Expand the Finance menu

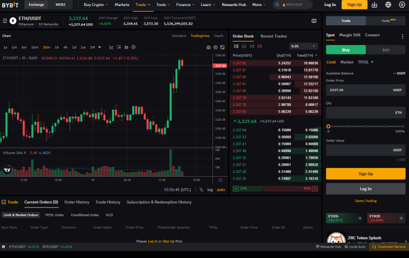point(185,5)
